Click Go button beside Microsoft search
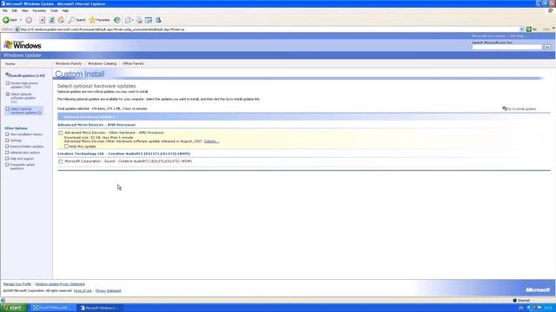 [547, 47]
